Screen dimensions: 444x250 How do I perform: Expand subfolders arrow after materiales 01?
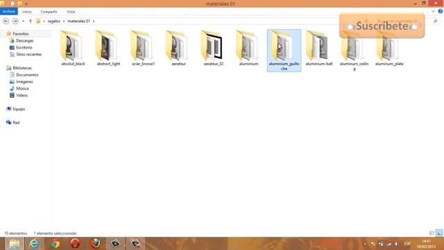(x=94, y=21)
